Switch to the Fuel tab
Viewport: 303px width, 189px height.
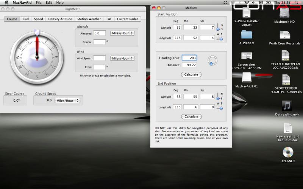(26, 19)
